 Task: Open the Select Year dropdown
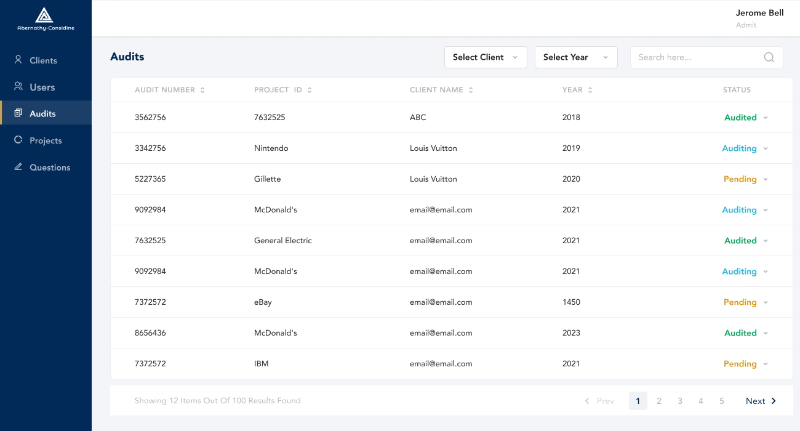[x=575, y=57]
